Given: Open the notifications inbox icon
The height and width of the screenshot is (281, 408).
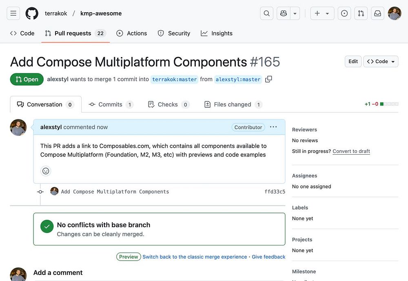Looking at the screenshot, I should pyautogui.click(x=377, y=13).
